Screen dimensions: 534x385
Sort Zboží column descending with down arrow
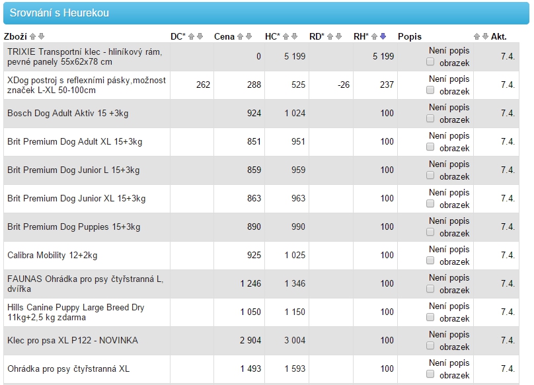pos(42,37)
